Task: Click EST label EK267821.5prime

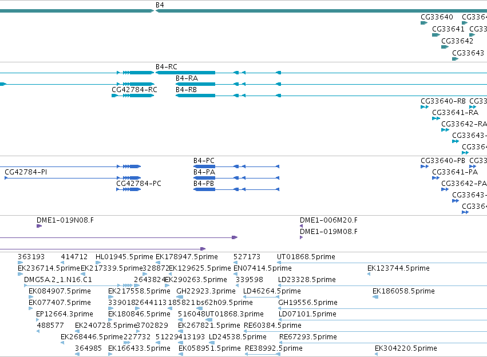Action: [209, 326]
